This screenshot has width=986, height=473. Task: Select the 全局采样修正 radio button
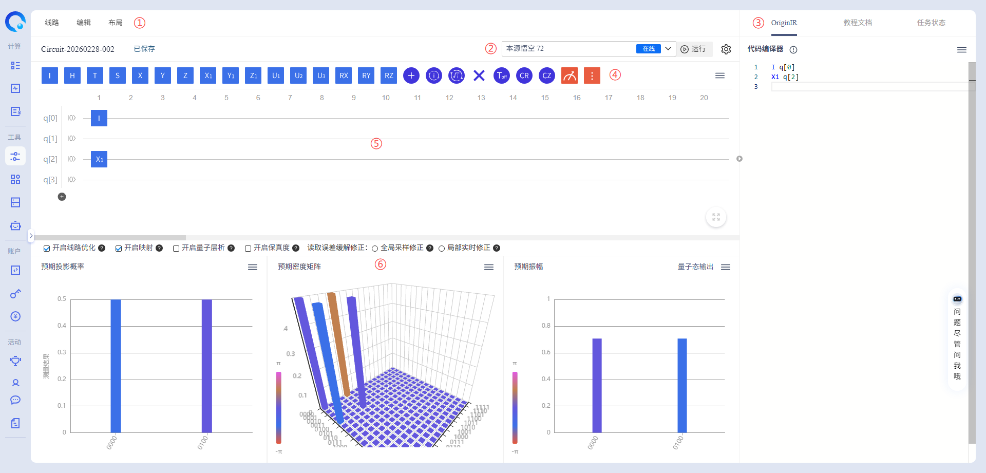coord(375,249)
